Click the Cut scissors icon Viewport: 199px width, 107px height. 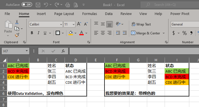[17, 22]
